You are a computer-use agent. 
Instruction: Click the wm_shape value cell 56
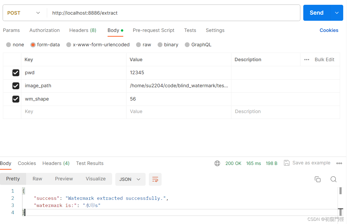(179, 99)
